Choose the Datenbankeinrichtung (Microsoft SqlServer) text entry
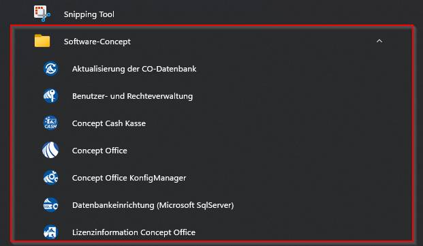Screen dimensions: 423x246 coord(153,205)
